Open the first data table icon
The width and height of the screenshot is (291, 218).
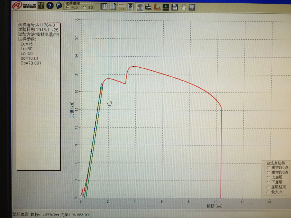click(104, 7)
